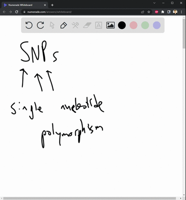186x200 pixels.
Task: Click the scroll down arrow
Action: click(x=184, y=195)
